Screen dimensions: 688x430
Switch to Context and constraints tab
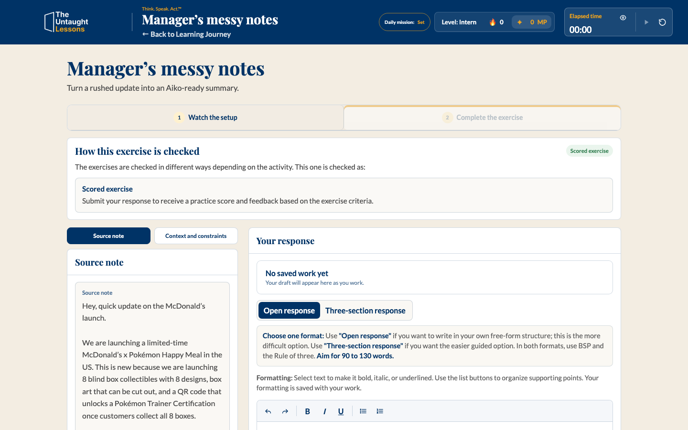point(196,236)
